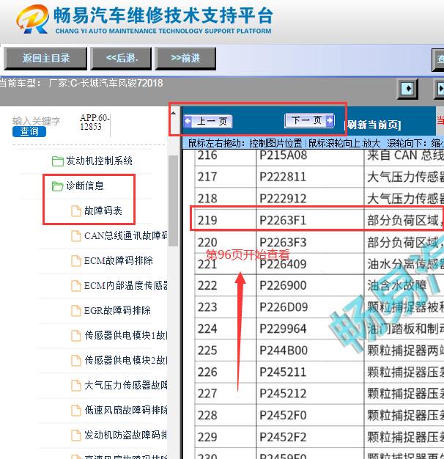Select fault code P245211

pyautogui.click(x=283, y=372)
